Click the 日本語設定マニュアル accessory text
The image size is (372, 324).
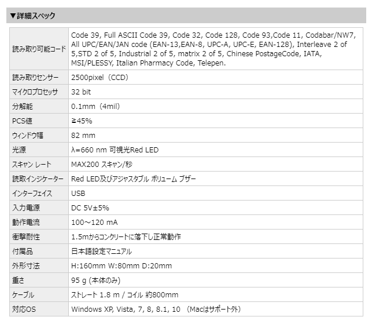point(102,252)
